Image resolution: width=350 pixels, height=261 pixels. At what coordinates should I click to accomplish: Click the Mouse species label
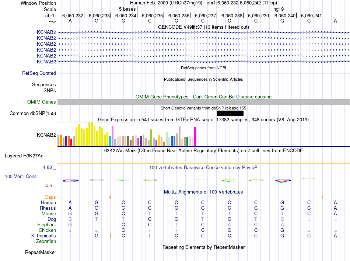[49, 214]
